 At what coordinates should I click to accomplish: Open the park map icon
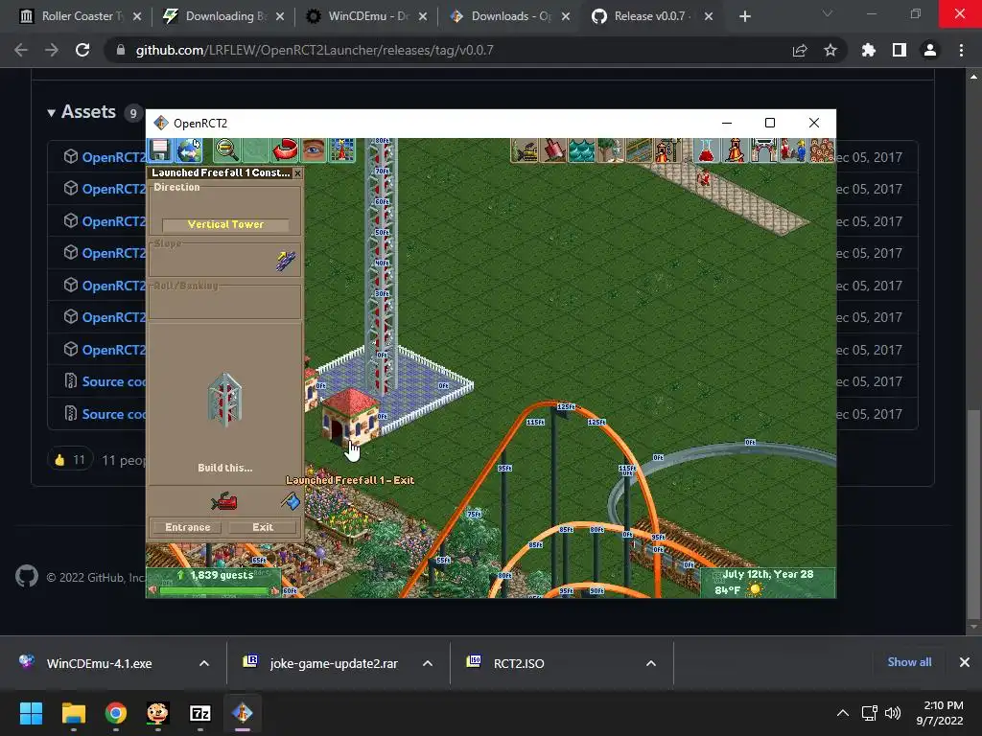pos(342,150)
